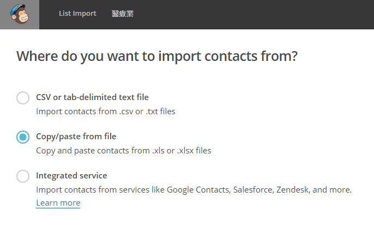
Task: Open the 醫療業 list from header
Action: [123, 14]
